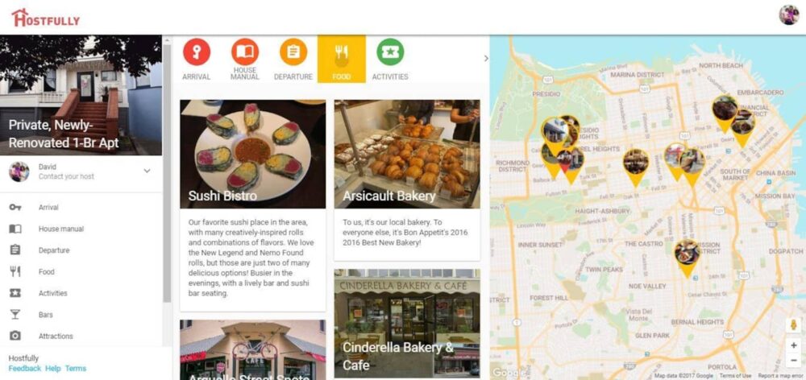Open the Departure clipboard icon tab
The image size is (806, 380).
pos(293,52)
